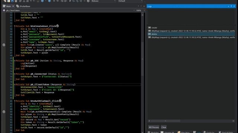Open the Libraries Manager bottom tab
The width and height of the screenshot is (238, 133).
pyautogui.click(x=167, y=132)
